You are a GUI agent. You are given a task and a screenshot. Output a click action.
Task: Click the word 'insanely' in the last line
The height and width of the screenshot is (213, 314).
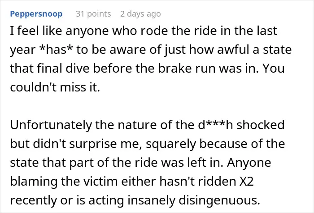coord(152,200)
